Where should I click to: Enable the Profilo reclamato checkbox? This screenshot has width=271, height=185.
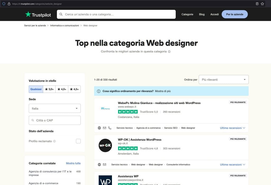(x=78, y=141)
